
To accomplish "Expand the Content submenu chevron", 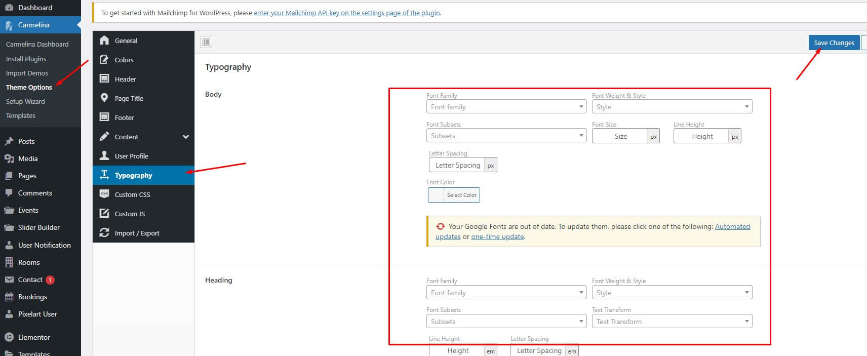I will [x=186, y=137].
